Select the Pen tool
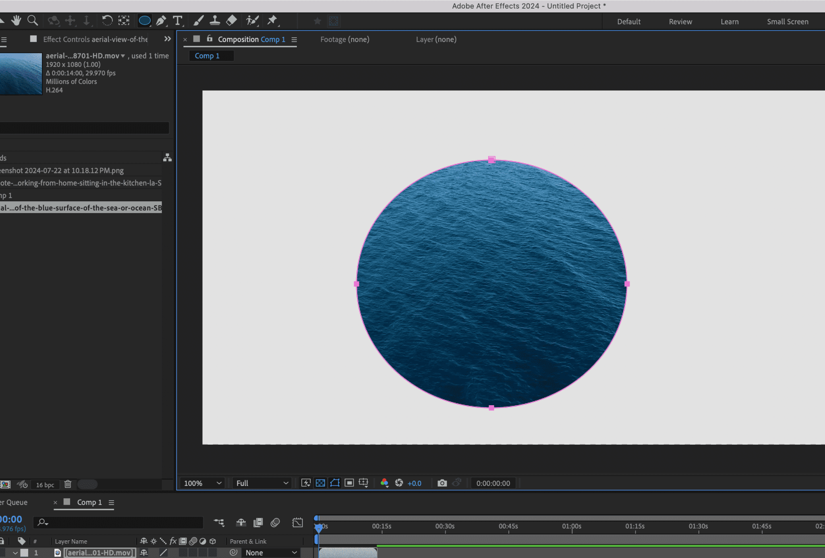This screenshot has width=825, height=558. click(x=161, y=21)
